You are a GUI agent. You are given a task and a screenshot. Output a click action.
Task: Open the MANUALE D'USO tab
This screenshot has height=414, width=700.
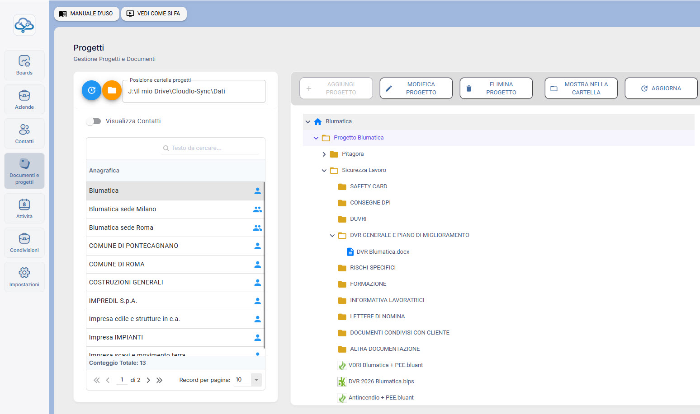(x=86, y=14)
